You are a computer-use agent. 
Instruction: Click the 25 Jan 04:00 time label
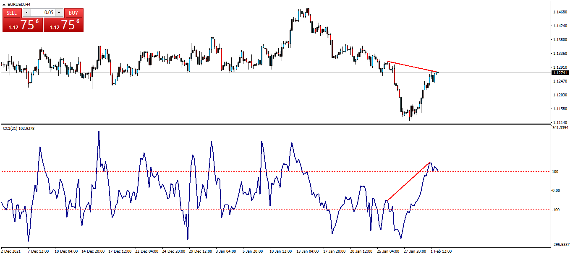click(389, 251)
